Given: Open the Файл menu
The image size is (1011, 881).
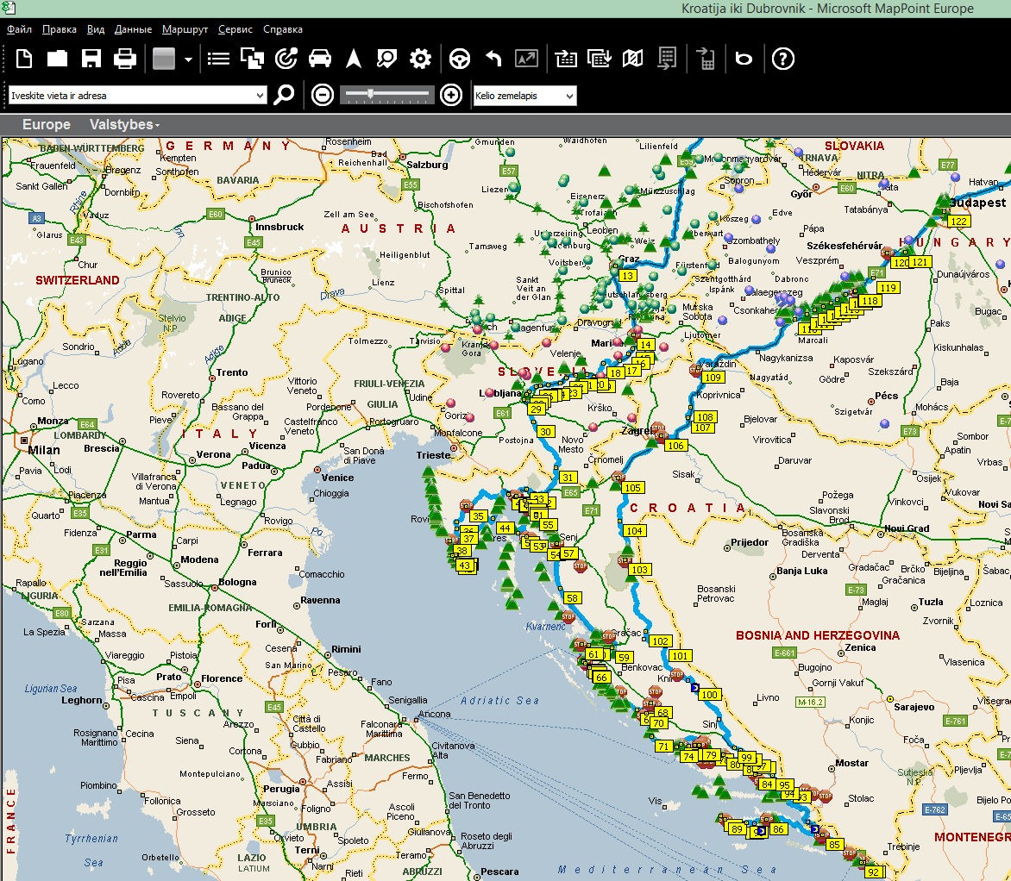Looking at the screenshot, I should coord(19,29).
